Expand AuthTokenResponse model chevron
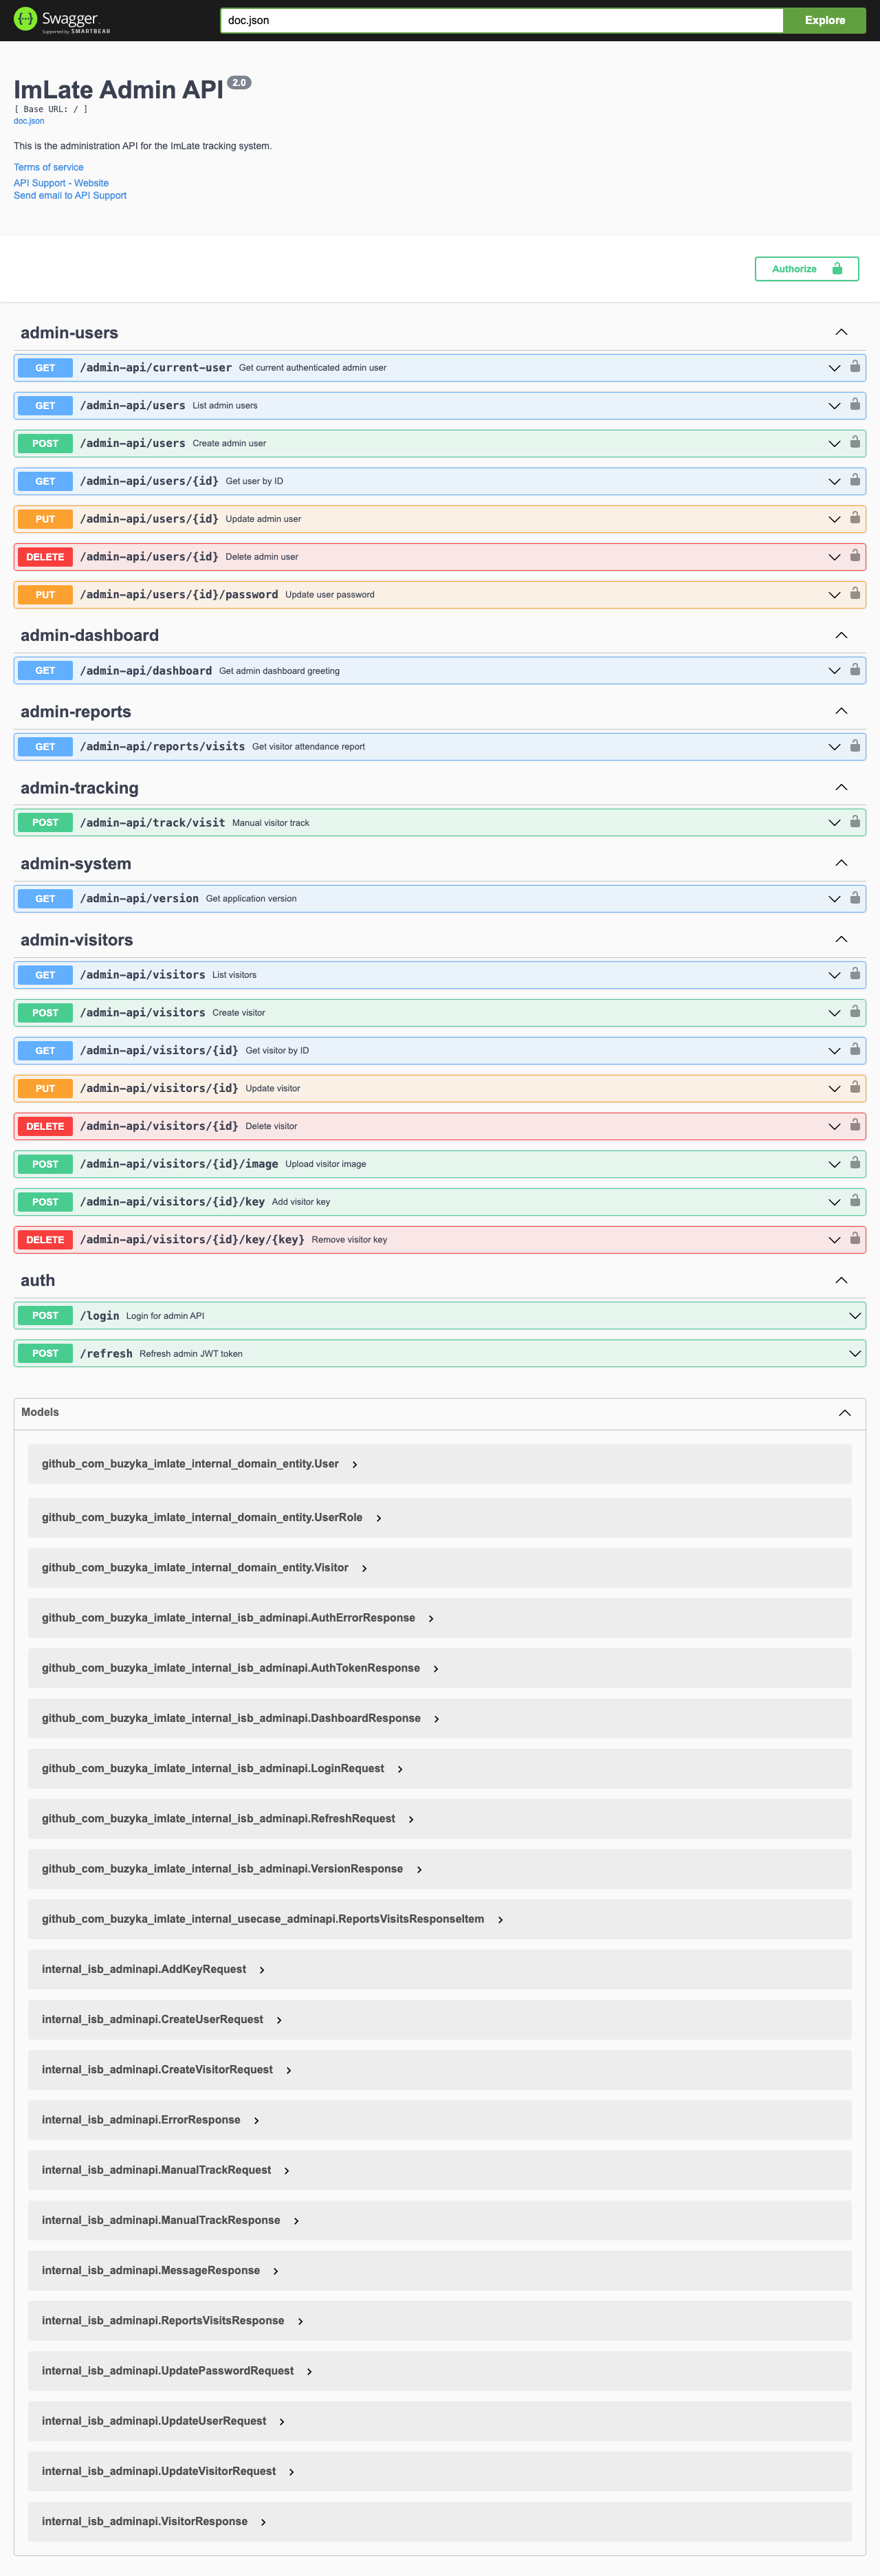The width and height of the screenshot is (880, 2576). tap(436, 1669)
